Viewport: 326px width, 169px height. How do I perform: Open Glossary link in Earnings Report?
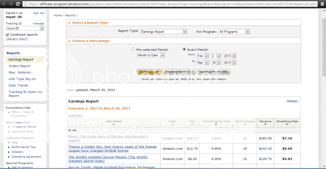click(293, 101)
